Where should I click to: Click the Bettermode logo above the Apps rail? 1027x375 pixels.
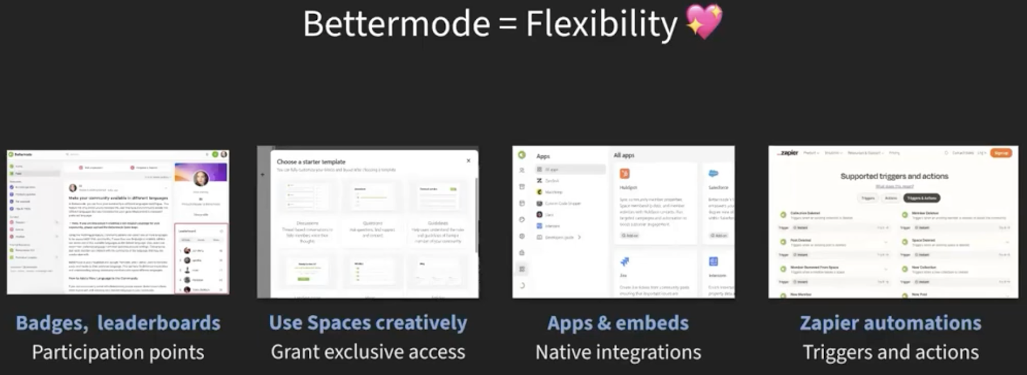click(x=522, y=155)
